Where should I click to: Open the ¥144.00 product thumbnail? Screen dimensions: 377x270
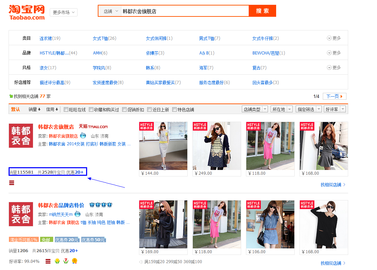point(163,146)
